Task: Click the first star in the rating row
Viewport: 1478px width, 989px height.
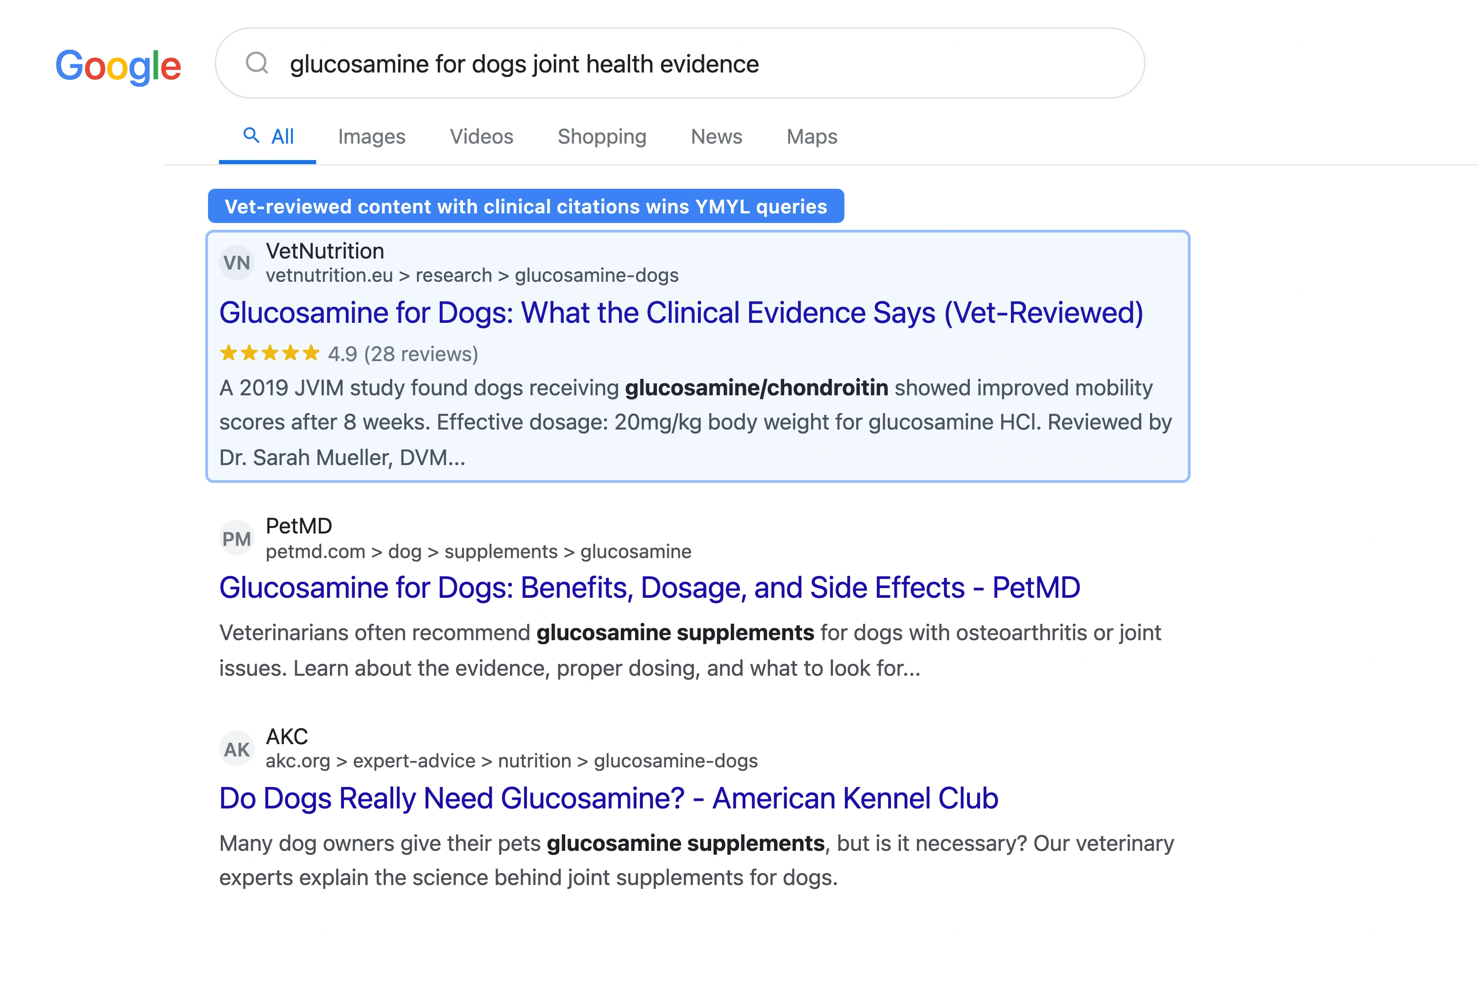Action: click(229, 353)
